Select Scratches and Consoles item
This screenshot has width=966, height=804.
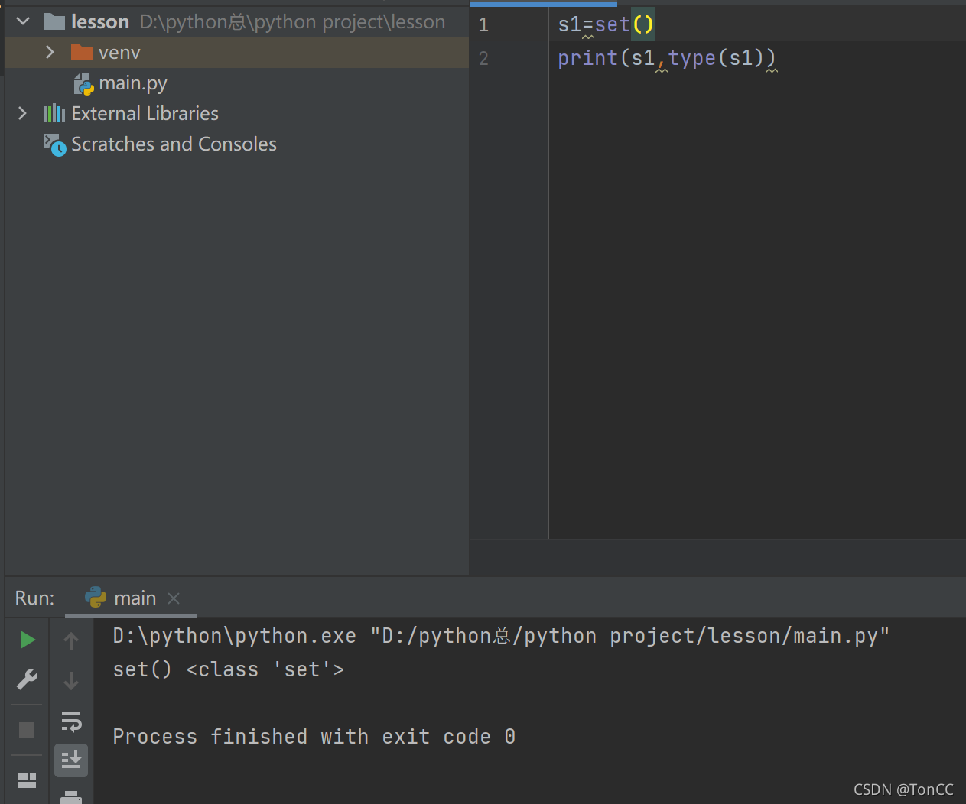[174, 144]
